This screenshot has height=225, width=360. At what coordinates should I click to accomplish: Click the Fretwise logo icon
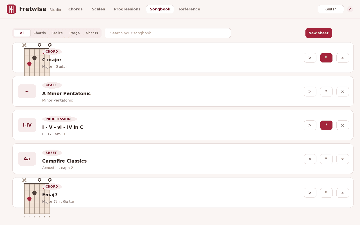11,9
